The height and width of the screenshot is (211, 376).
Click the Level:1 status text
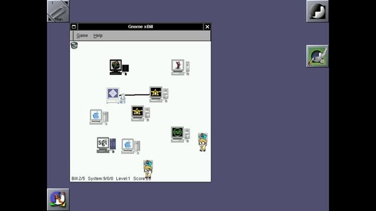(123, 178)
